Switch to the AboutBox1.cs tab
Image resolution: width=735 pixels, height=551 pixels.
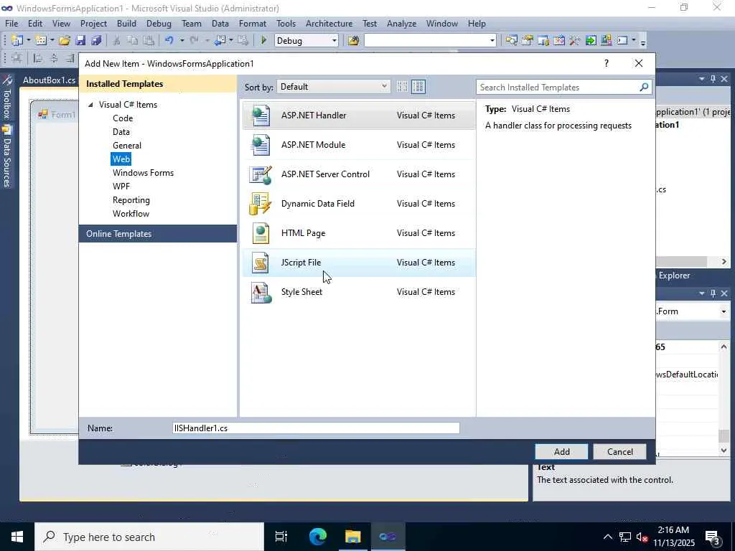(49, 80)
